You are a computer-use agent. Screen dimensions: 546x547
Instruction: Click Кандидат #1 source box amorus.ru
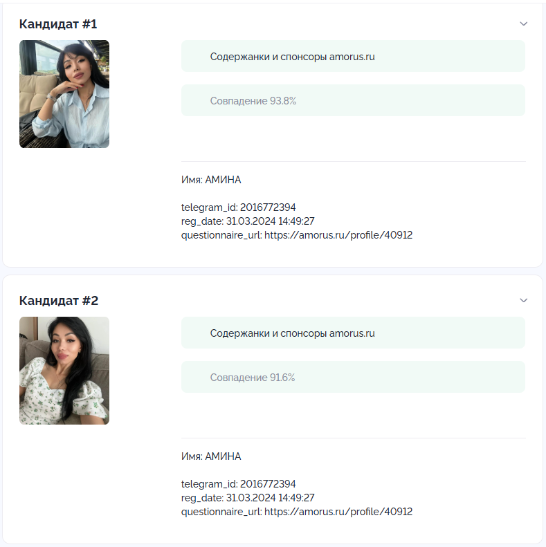(353, 56)
